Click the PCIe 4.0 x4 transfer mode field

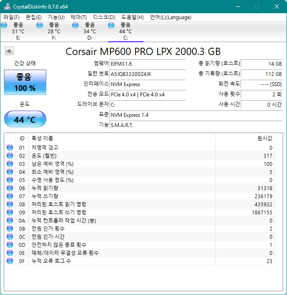[147, 95]
